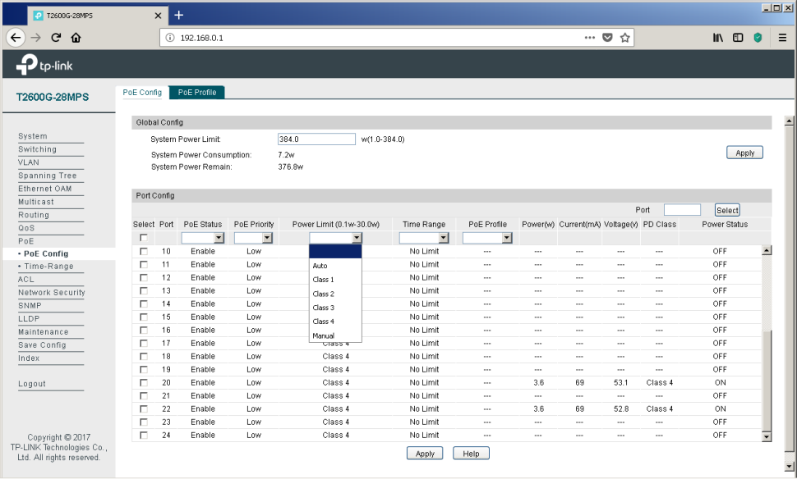Image resolution: width=797 pixels, height=479 pixels.
Task: Open new browser tab
Action: pyautogui.click(x=179, y=16)
